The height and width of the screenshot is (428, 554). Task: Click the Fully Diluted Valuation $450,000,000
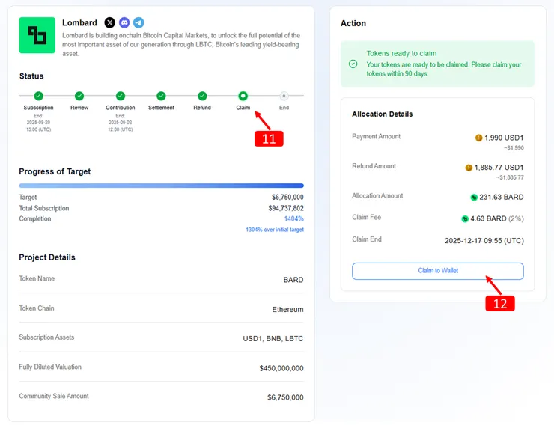point(281,368)
